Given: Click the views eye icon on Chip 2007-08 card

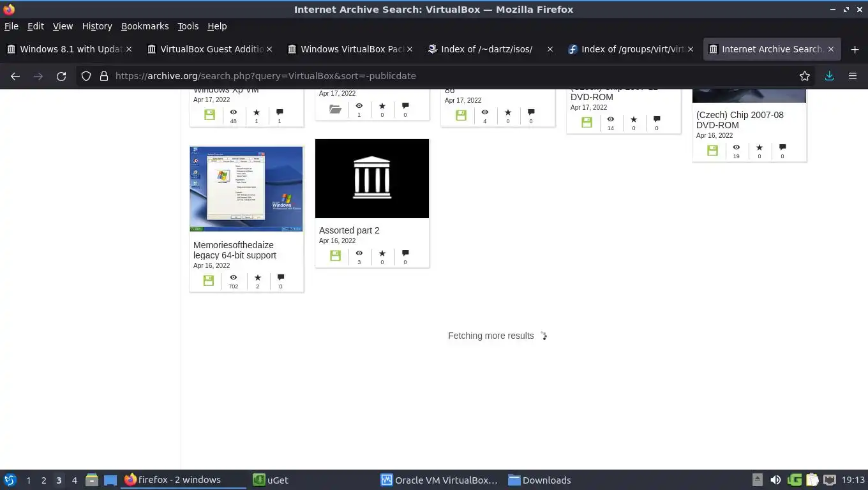Looking at the screenshot, I should [x=736, y=147].
